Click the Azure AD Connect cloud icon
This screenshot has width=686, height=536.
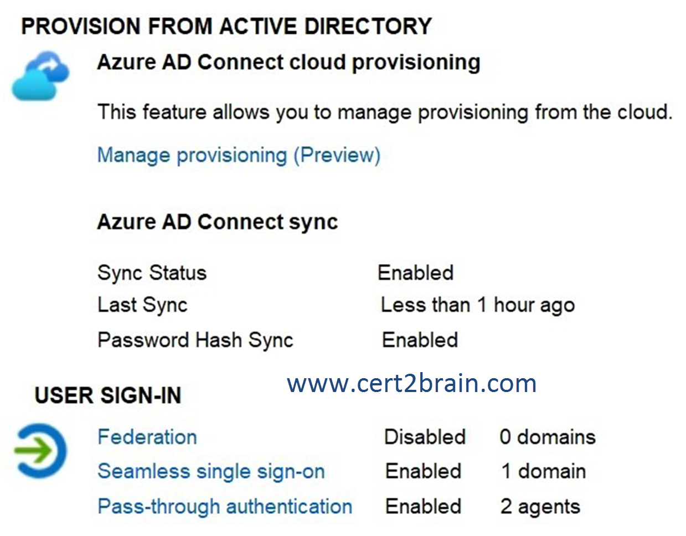point(41,76)
